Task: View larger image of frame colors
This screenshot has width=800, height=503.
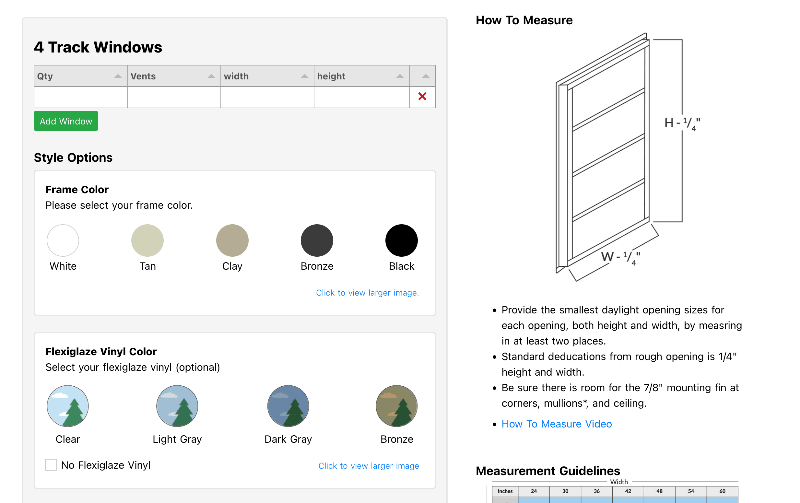Action: (368, 293)
